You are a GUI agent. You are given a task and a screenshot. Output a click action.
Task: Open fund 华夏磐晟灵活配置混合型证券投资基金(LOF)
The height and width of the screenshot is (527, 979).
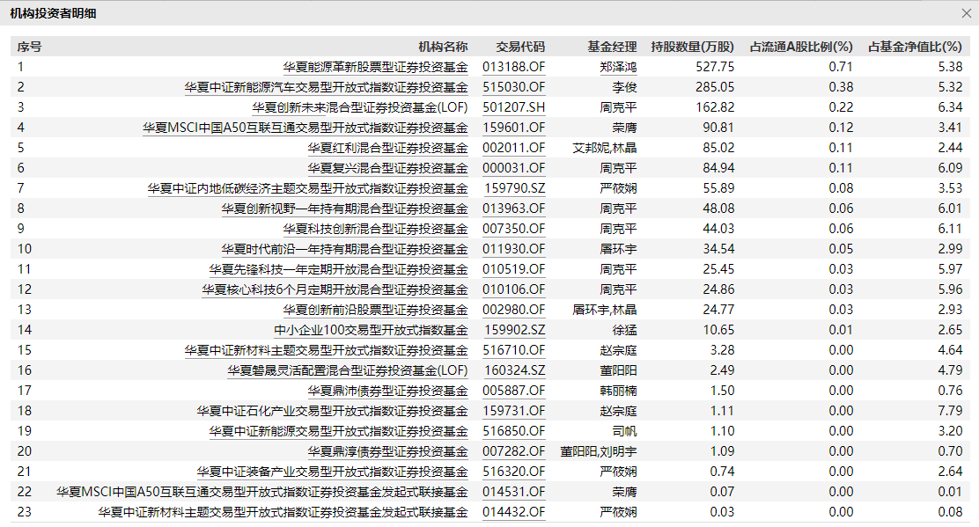pos(348,370)
